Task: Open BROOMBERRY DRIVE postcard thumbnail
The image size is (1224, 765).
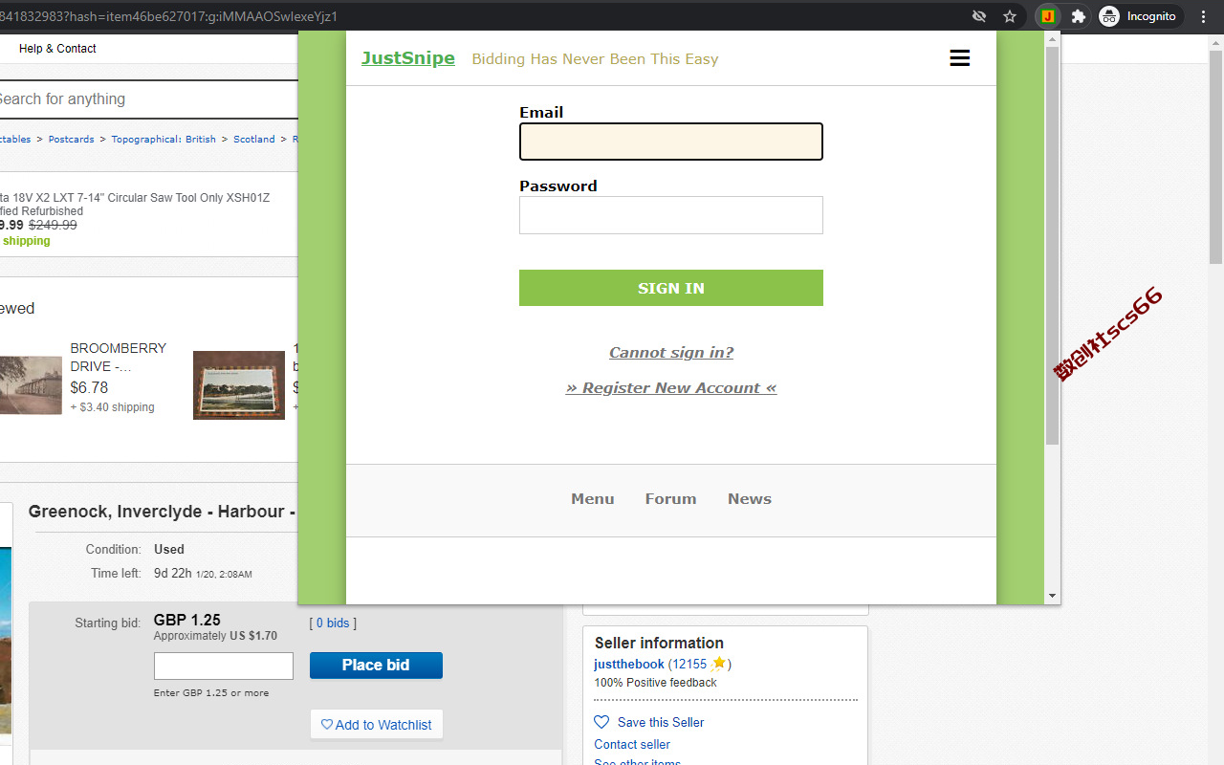Action: pos(31,385)
